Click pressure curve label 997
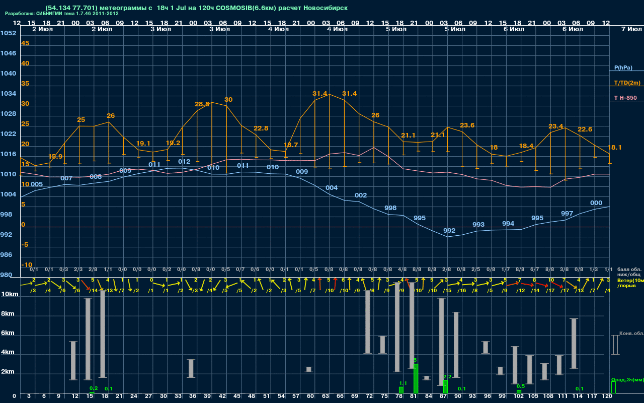 [x=567, y=214]
